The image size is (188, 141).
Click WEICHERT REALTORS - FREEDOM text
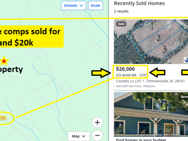point(136,86)
